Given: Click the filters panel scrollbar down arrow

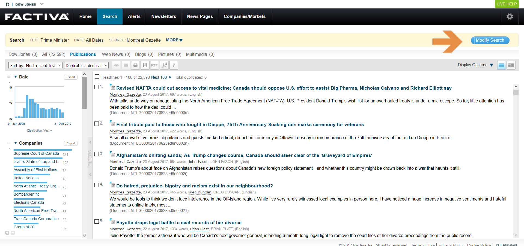Looking at the screenshot, I should 84,235.
